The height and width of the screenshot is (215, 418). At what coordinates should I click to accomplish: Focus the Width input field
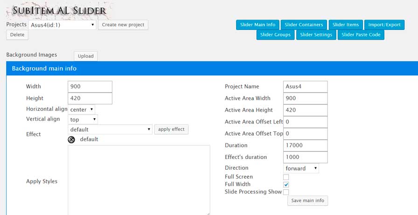90,86
